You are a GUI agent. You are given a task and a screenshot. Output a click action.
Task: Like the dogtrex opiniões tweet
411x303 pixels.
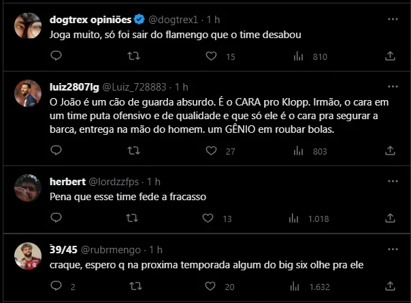tap(212, 57)
